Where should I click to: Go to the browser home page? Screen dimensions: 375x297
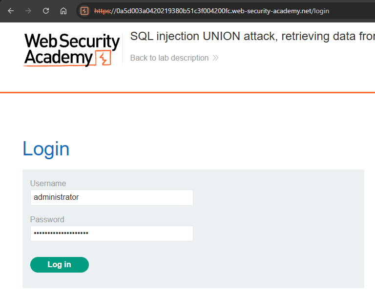point(63,11)
